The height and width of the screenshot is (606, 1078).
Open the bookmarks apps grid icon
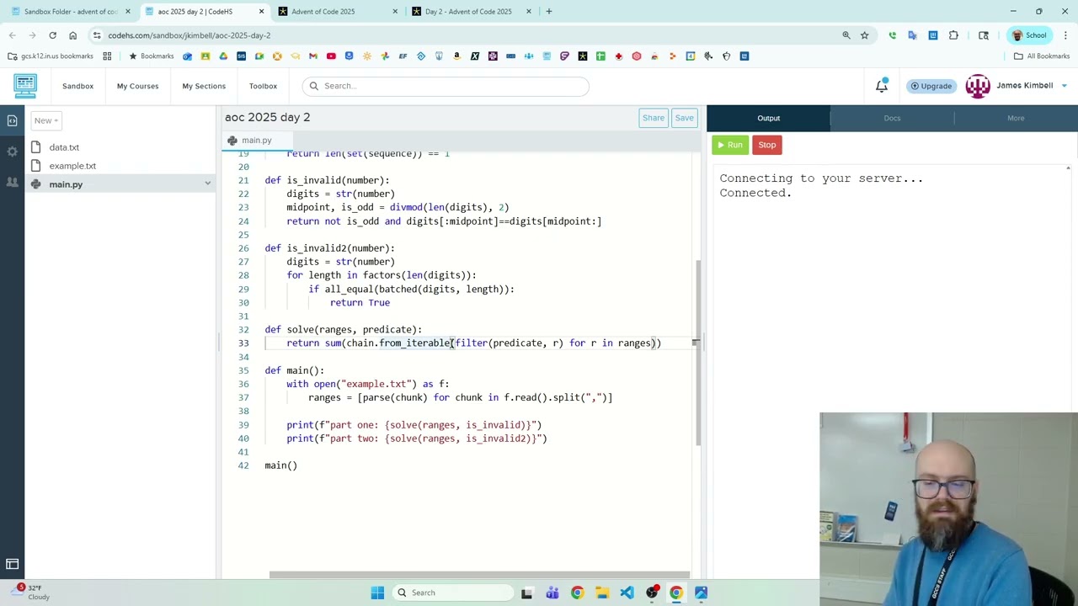[x=107, y=56]
